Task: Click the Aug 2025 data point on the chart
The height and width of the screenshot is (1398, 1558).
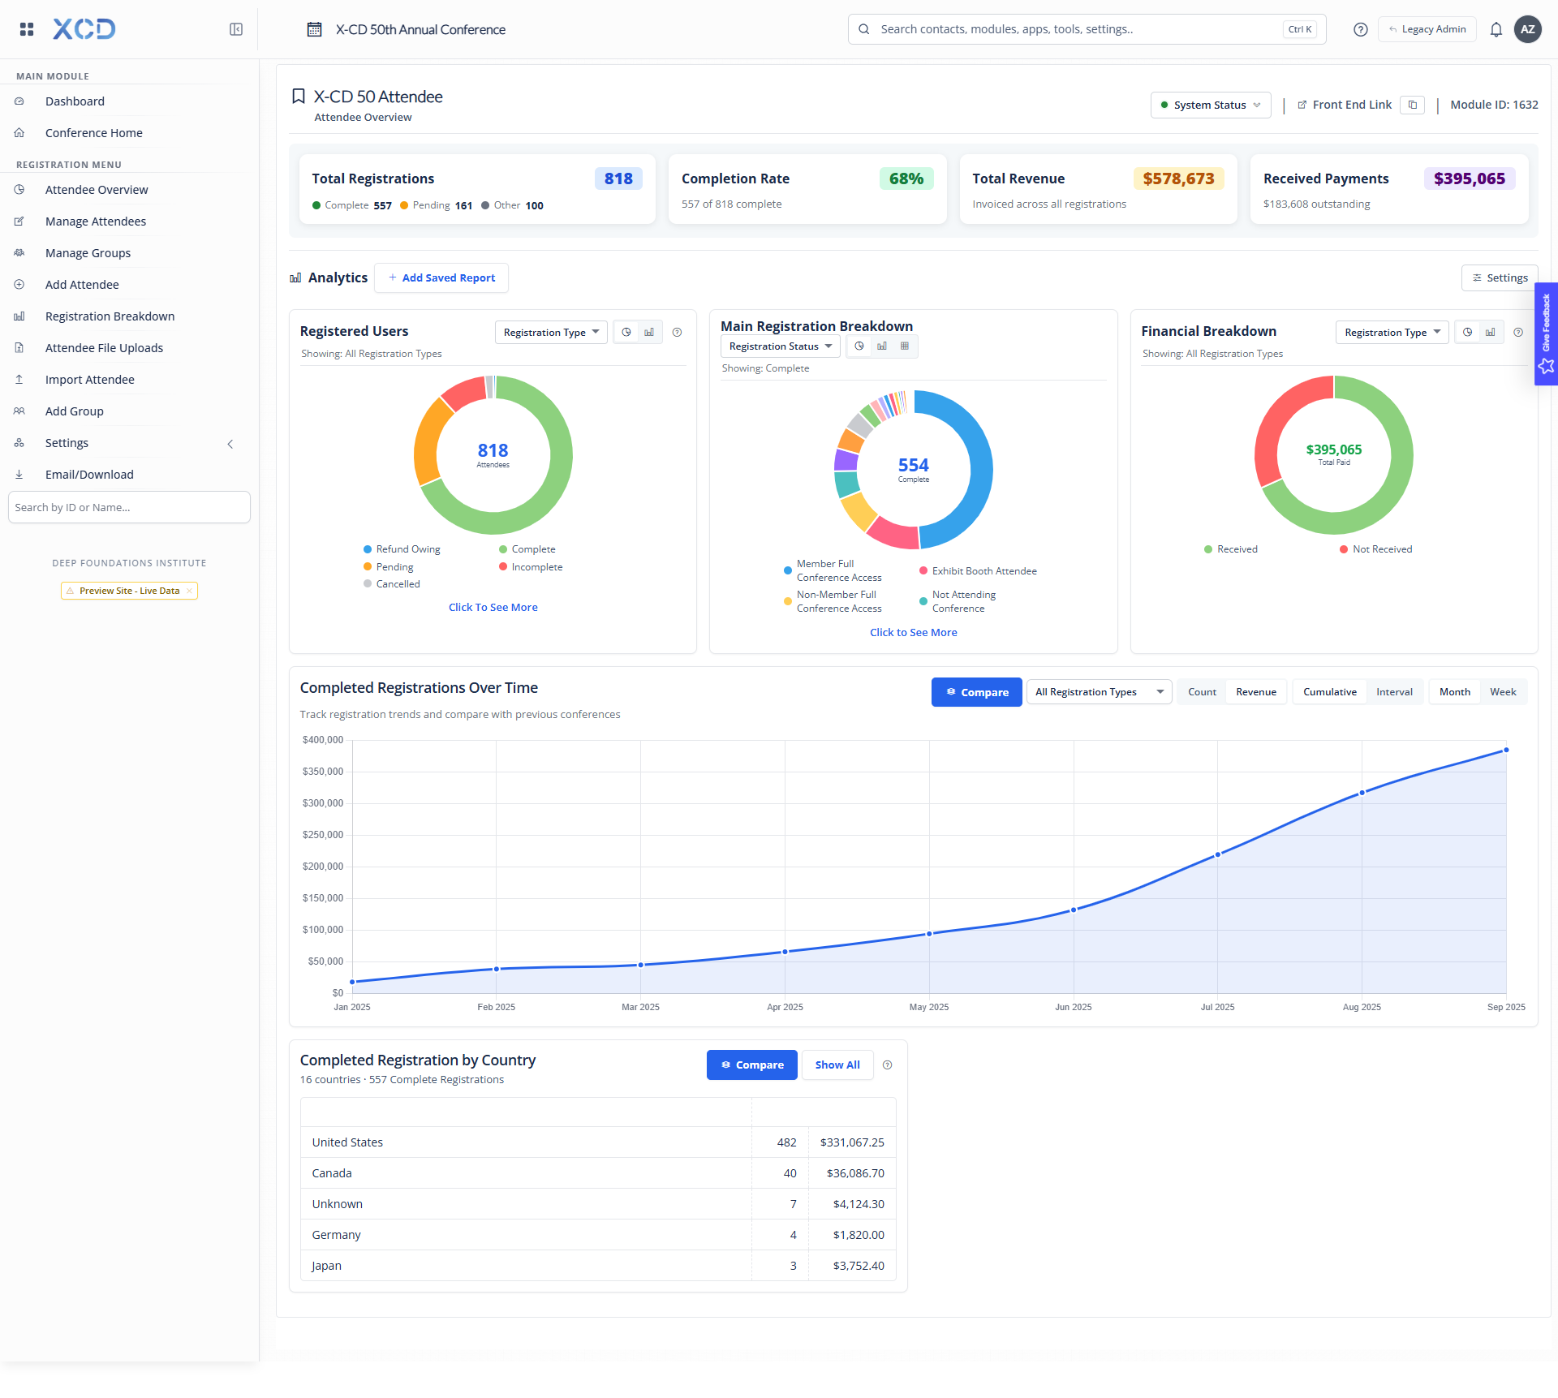Action: click(1362, 793)
